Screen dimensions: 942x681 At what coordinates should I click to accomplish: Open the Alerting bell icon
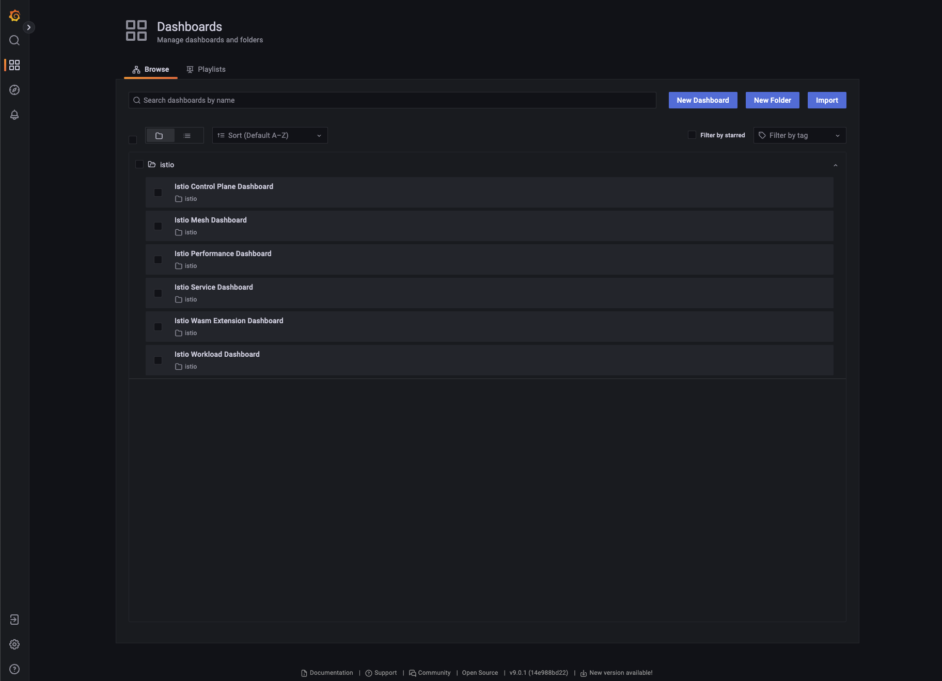click(14, 115)
